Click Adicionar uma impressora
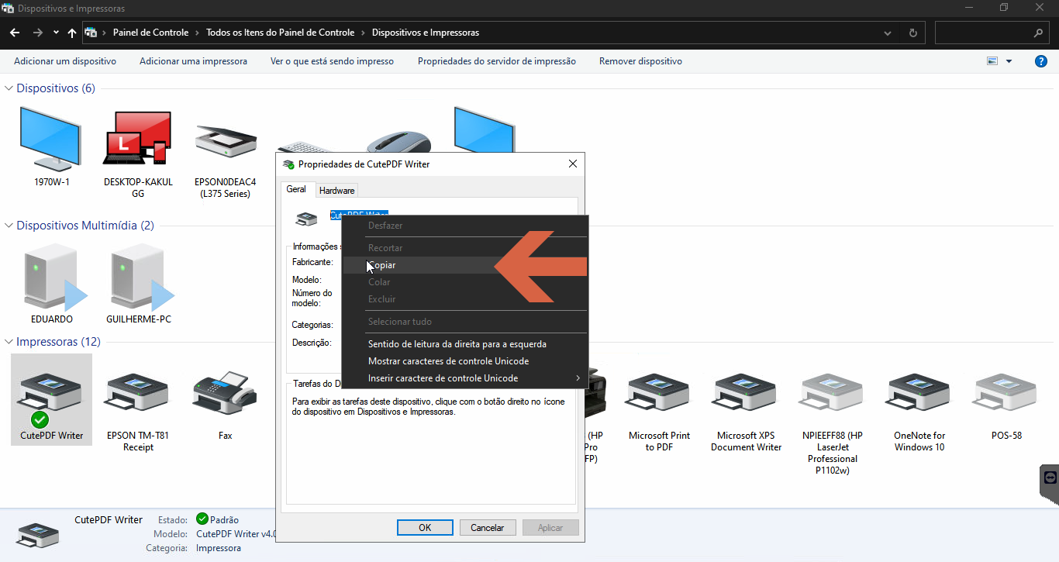The height and width of the screenshot is (562, 1059). click(193, 61)
